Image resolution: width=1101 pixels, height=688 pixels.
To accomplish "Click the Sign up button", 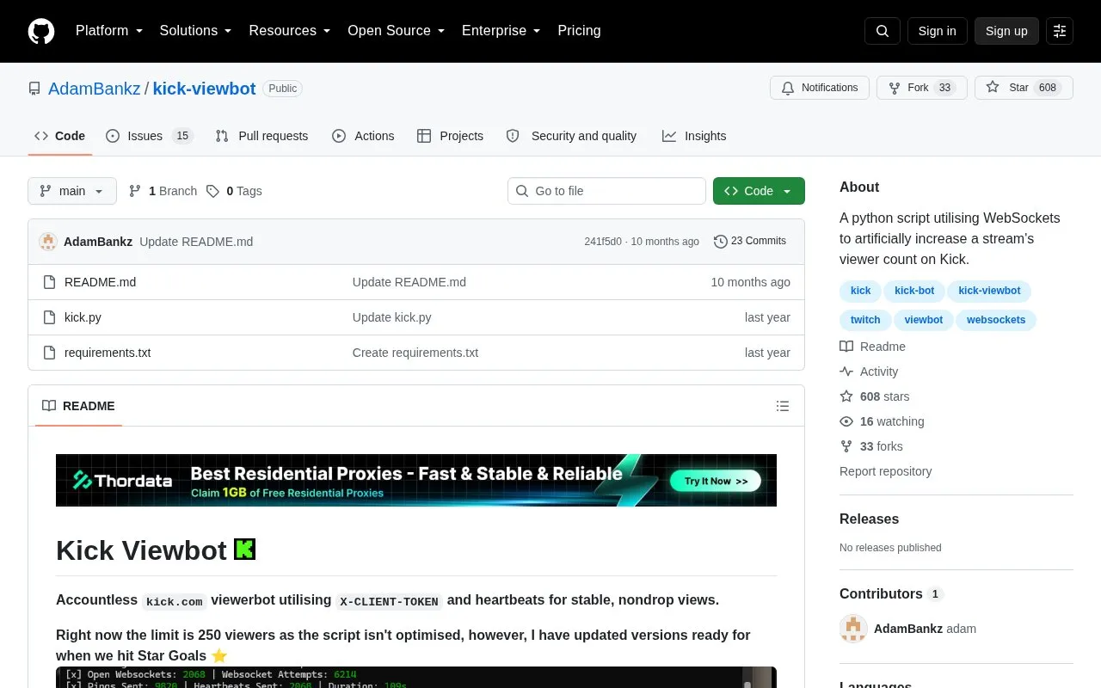I will pos(1006,31).
